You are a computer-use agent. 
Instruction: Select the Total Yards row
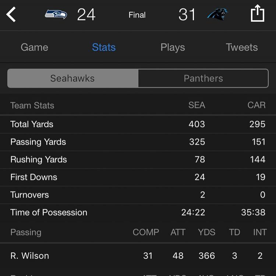pos(138,124)
